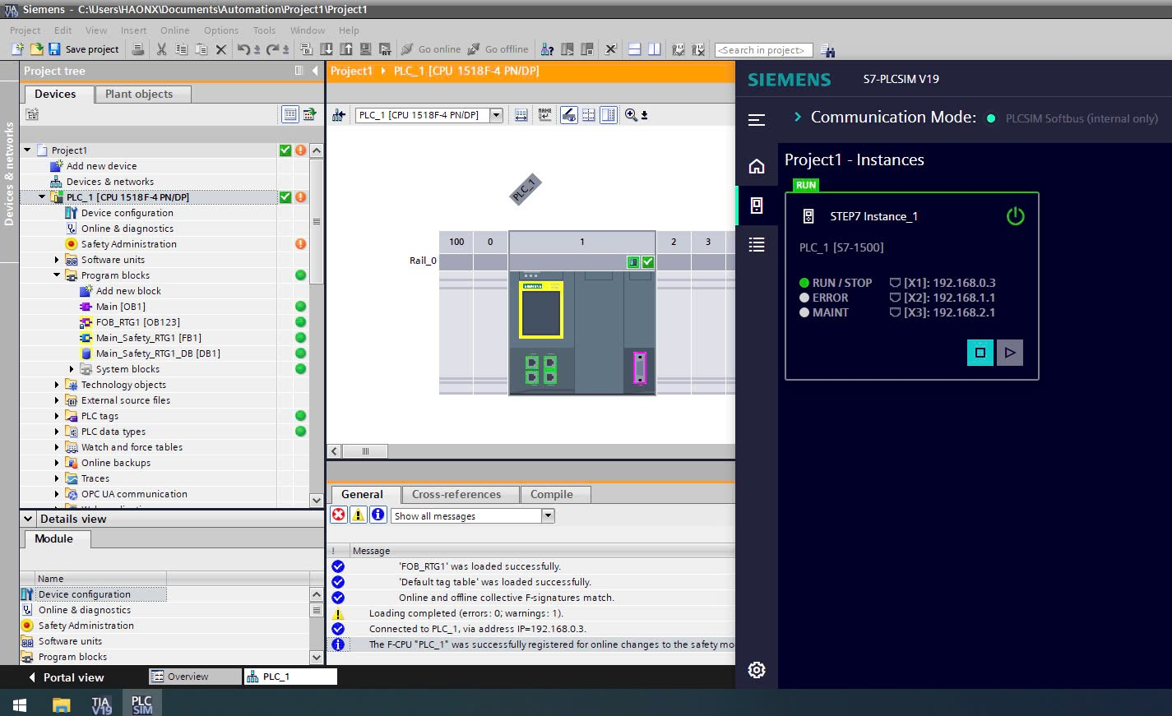Click the Save project button

(83, 49)
